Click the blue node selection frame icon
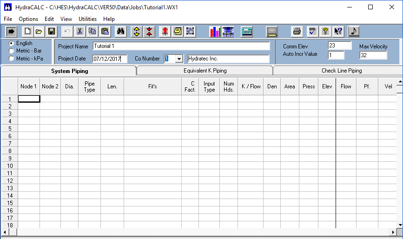Image resolution: width=403 pixels, height=239 pixels. pyautogui.click(x=190, y=32)
